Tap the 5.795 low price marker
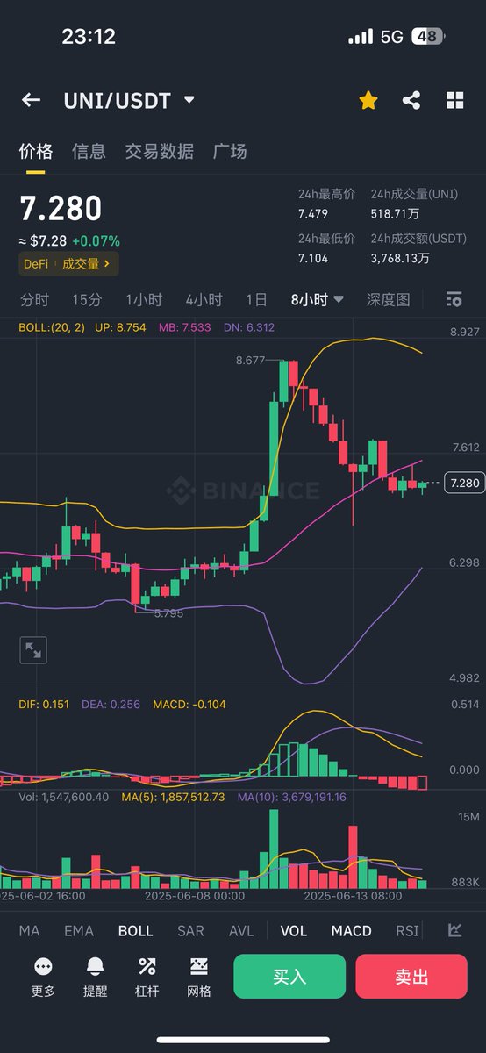Image resolution: width=486 pixels, height=1053 pixels. [x=168, y=613]
